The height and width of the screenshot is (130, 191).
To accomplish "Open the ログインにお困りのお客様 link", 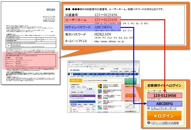I will [x=165, y=123].
